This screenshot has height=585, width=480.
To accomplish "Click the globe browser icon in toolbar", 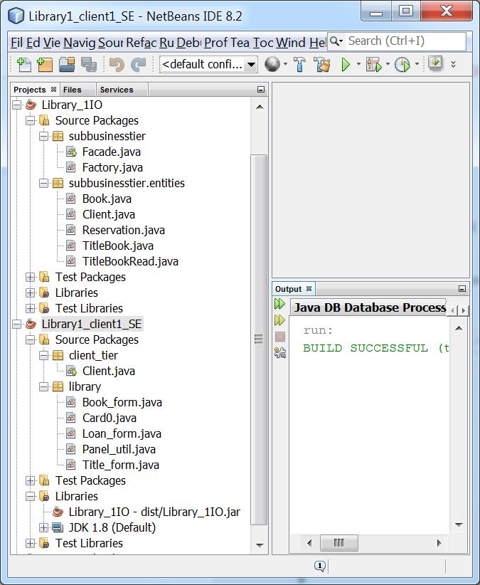I will click(x=272, y=64).
